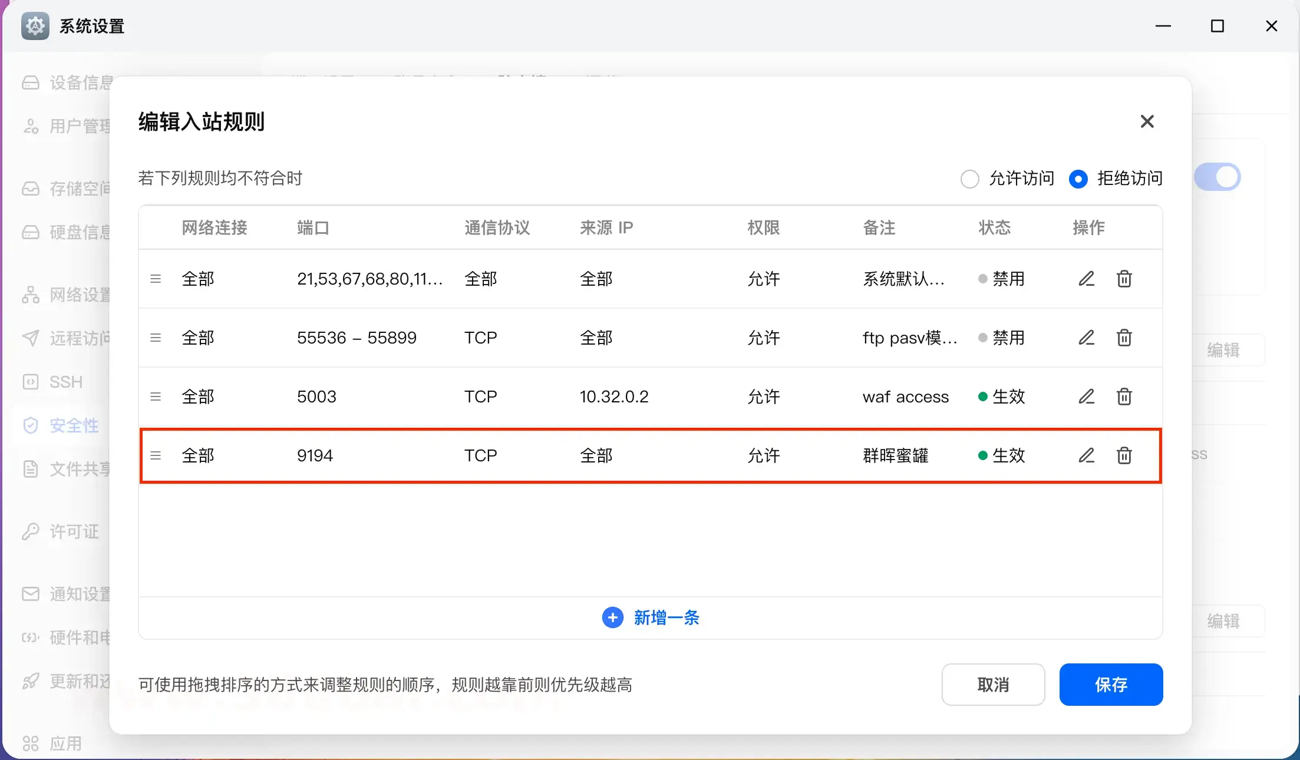
Task: Close the 编辑入站规则 dialog
Action: coord(1147,121)
